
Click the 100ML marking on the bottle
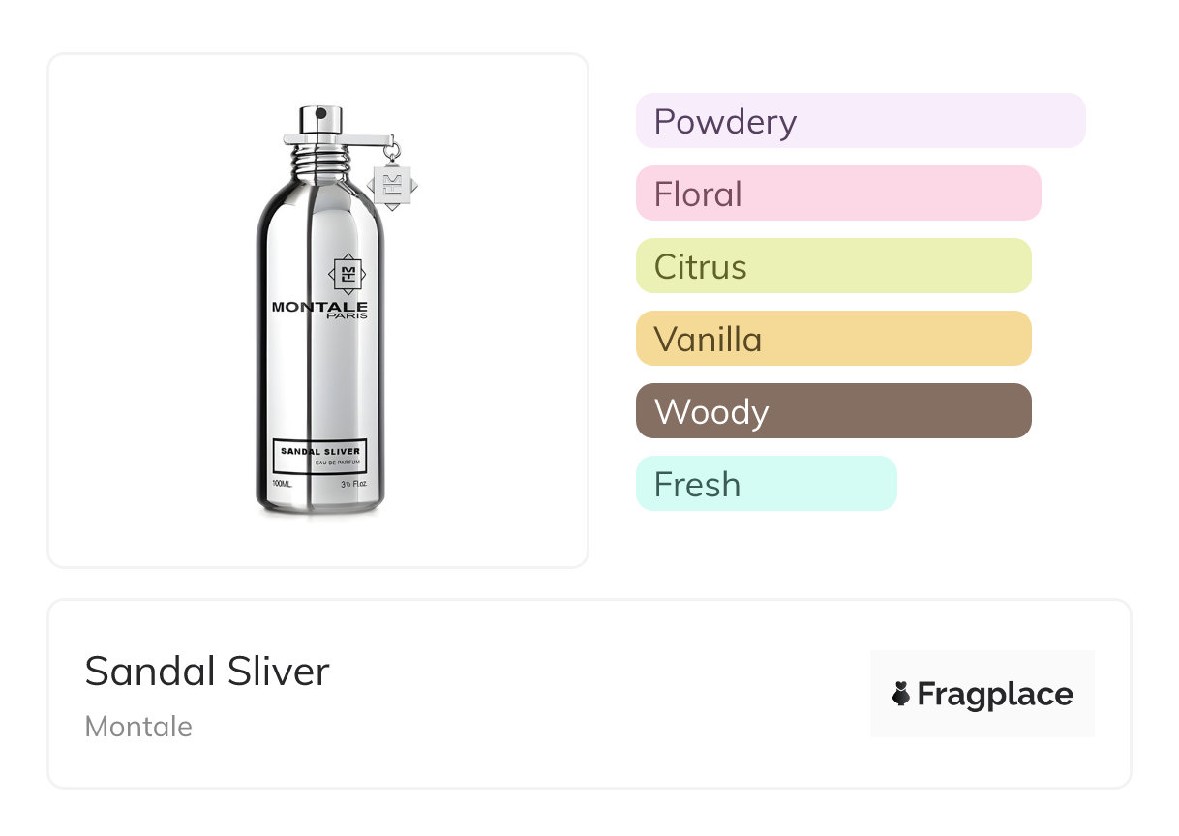[x=282, y=482]
